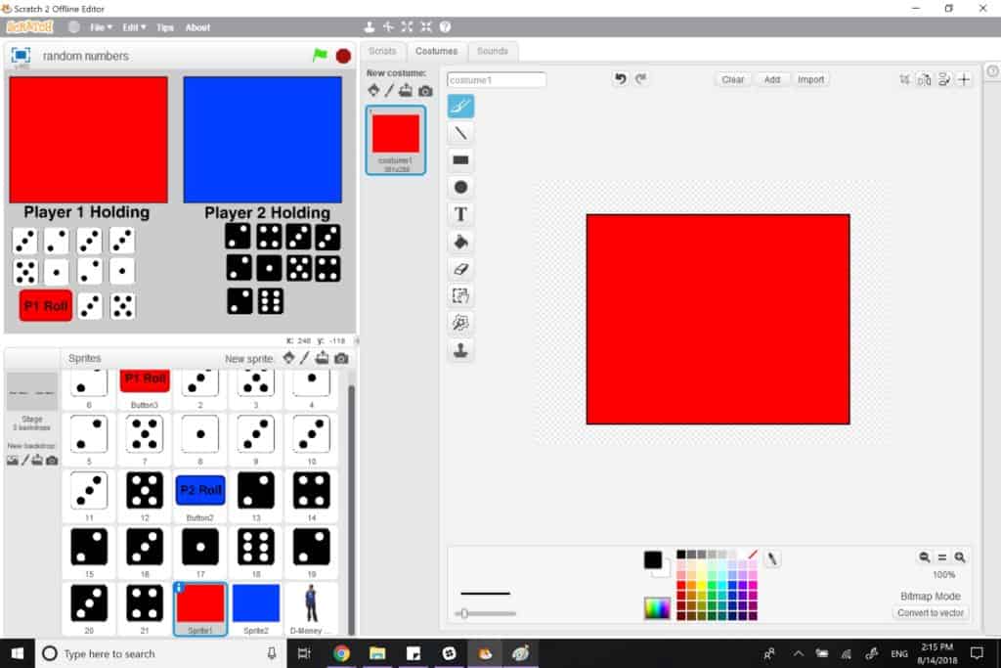1001x668 pixels.
Task: Expand the help panel question tab
Action: tap(993, 71)
